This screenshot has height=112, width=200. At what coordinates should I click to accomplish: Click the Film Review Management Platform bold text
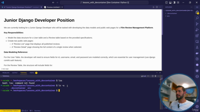[137, 28]
